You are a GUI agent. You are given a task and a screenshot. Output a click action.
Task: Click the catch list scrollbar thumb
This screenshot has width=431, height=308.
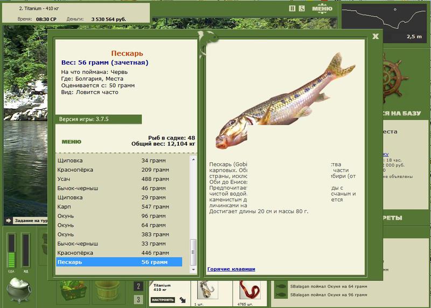pos(193,252)
